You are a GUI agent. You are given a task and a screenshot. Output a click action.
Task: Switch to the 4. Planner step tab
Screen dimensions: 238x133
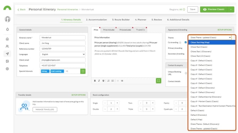141,20
